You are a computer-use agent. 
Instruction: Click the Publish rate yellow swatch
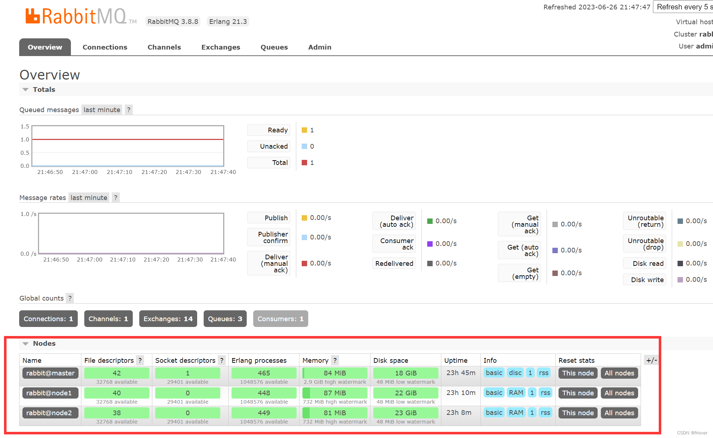point(305,218)
